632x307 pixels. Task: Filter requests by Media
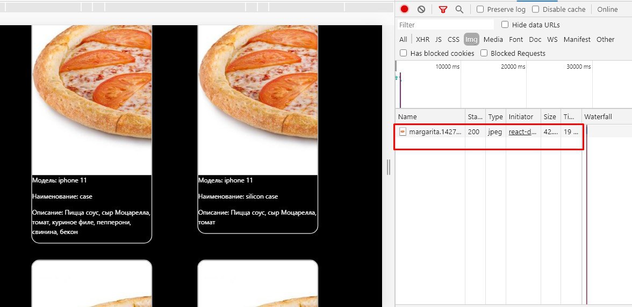tap(493, 39)
